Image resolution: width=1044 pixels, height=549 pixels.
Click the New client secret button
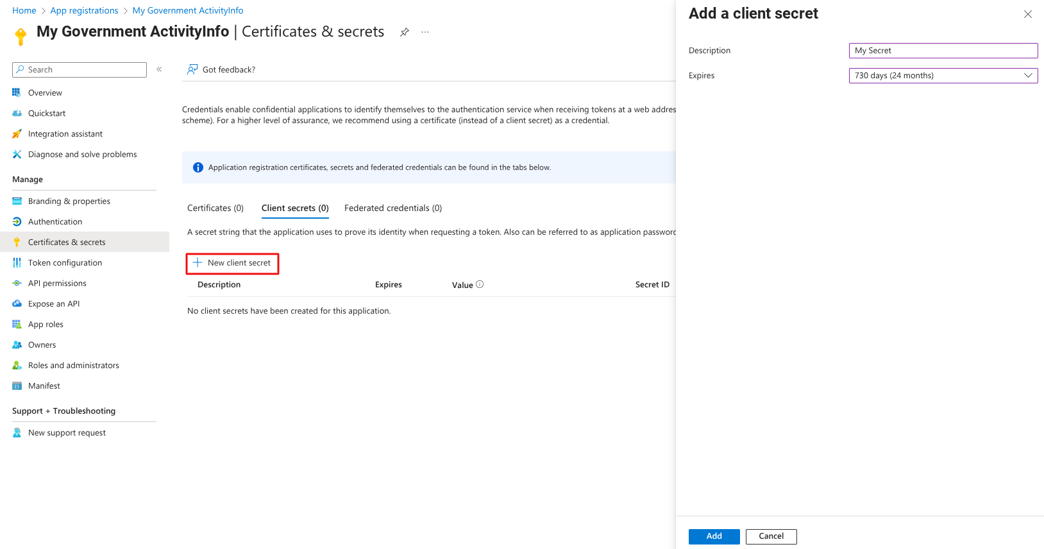pyautogui.click(x=233, y=263)
